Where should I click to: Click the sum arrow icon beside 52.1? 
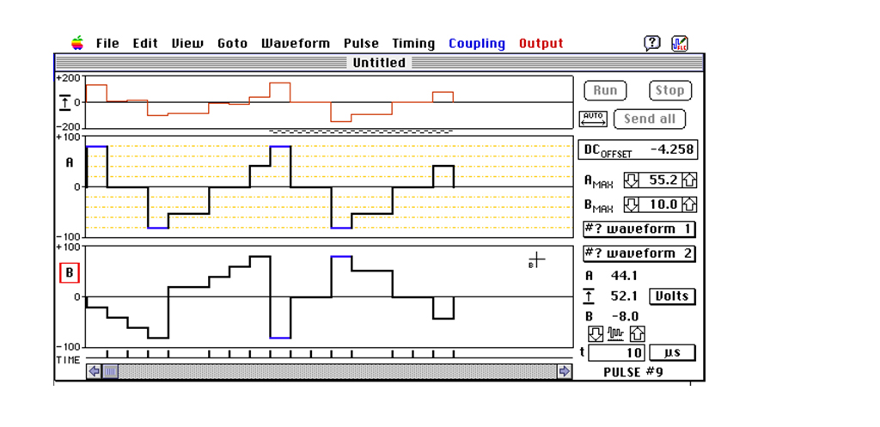(x=588, y=296)
